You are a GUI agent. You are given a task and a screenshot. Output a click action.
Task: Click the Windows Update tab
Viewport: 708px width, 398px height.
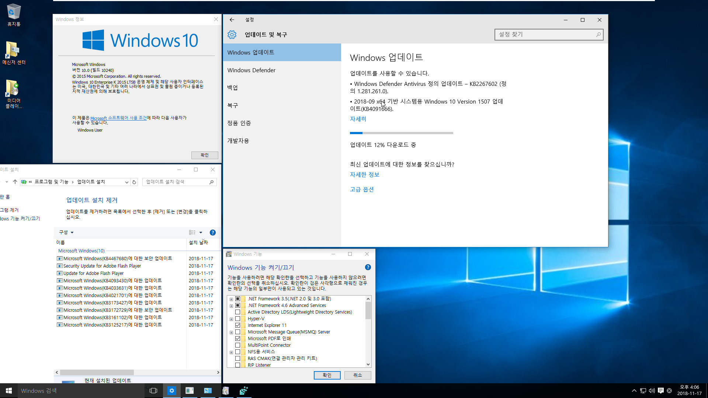[282, 52]
